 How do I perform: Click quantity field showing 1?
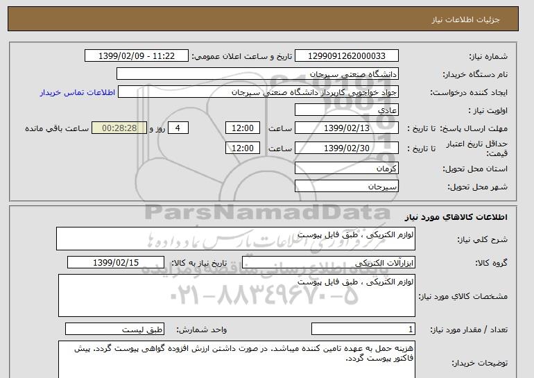pos(363,329)
